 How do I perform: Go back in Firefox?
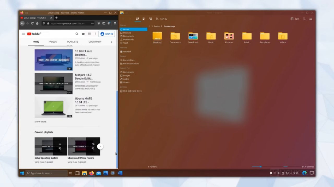point(22,23)
